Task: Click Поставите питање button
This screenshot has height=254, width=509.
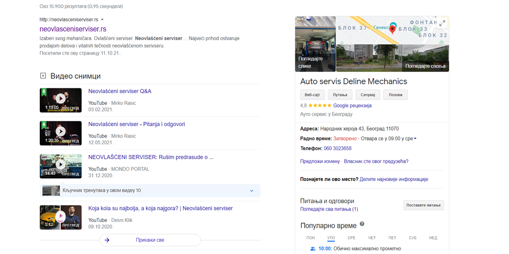Action: (423, 205)
